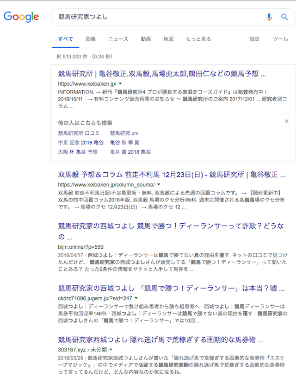Dismiss the 他の人はこちらも検索 box

pyautogui.click(x=287, y=121)
